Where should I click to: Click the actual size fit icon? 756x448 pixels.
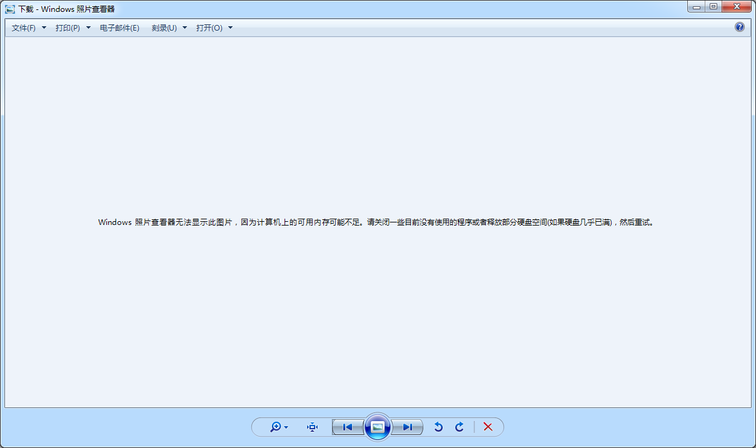coord(313,427)
